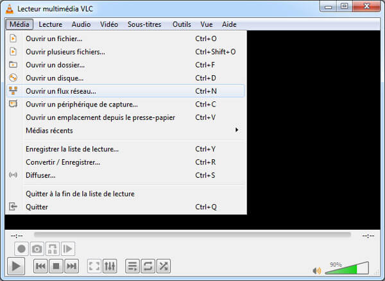Click the resize grip at window corner
The width and height of the screenshot is (385, 281).
tap(377, 273)
